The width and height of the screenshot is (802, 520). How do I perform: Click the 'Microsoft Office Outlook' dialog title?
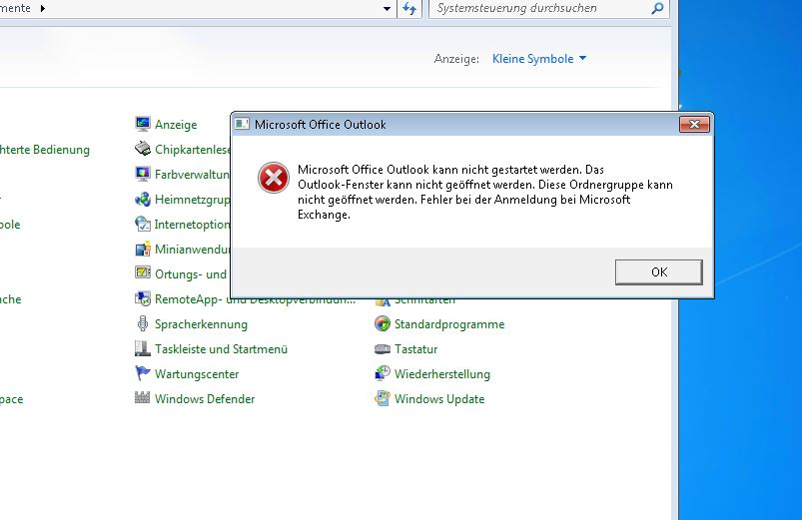point(321,124)
